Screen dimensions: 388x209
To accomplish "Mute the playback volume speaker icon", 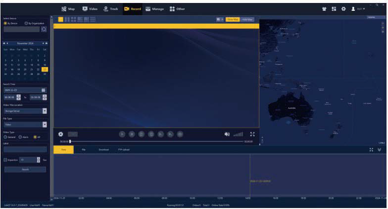I will 227,134.
